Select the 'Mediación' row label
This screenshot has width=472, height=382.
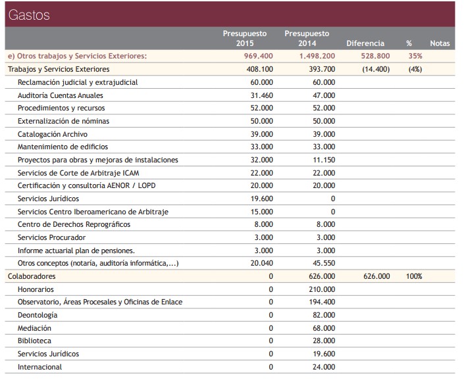tap(34, 328)
